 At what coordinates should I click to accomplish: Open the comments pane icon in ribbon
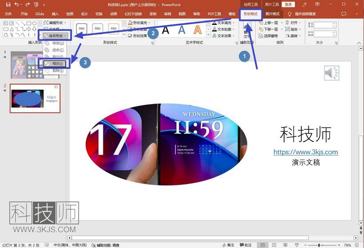(344, 14)
